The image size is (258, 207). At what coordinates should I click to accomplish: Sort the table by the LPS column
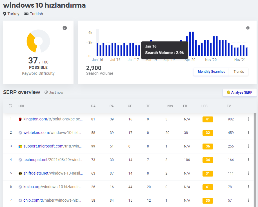pyautogui.click(x=204, y=106)
